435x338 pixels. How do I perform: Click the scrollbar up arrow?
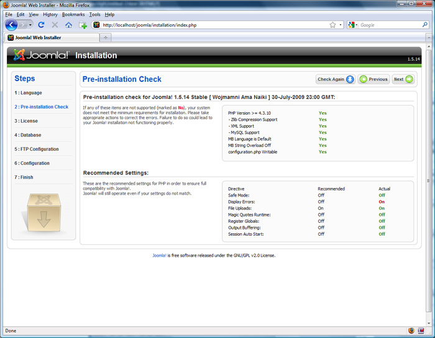click(x=429, y=47)
